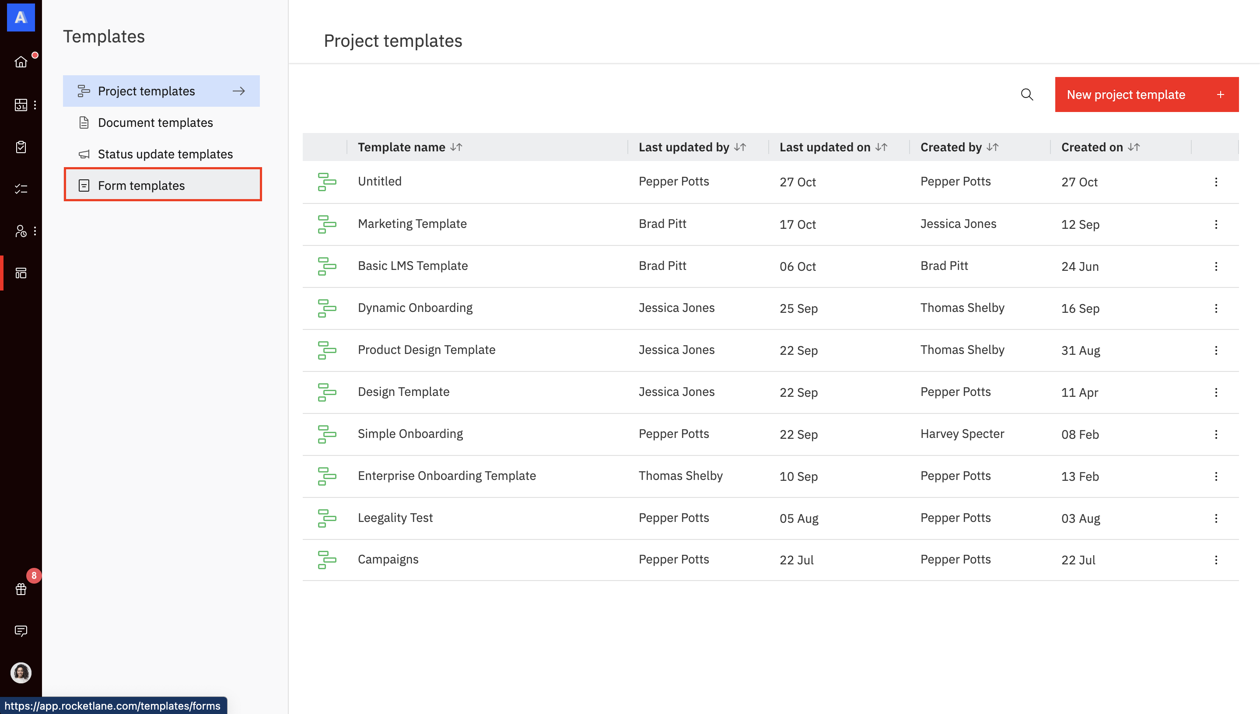Open options menu for Marketing Template row
The width and height of the screenshot is (1260, 714).
click(1216, 224)
